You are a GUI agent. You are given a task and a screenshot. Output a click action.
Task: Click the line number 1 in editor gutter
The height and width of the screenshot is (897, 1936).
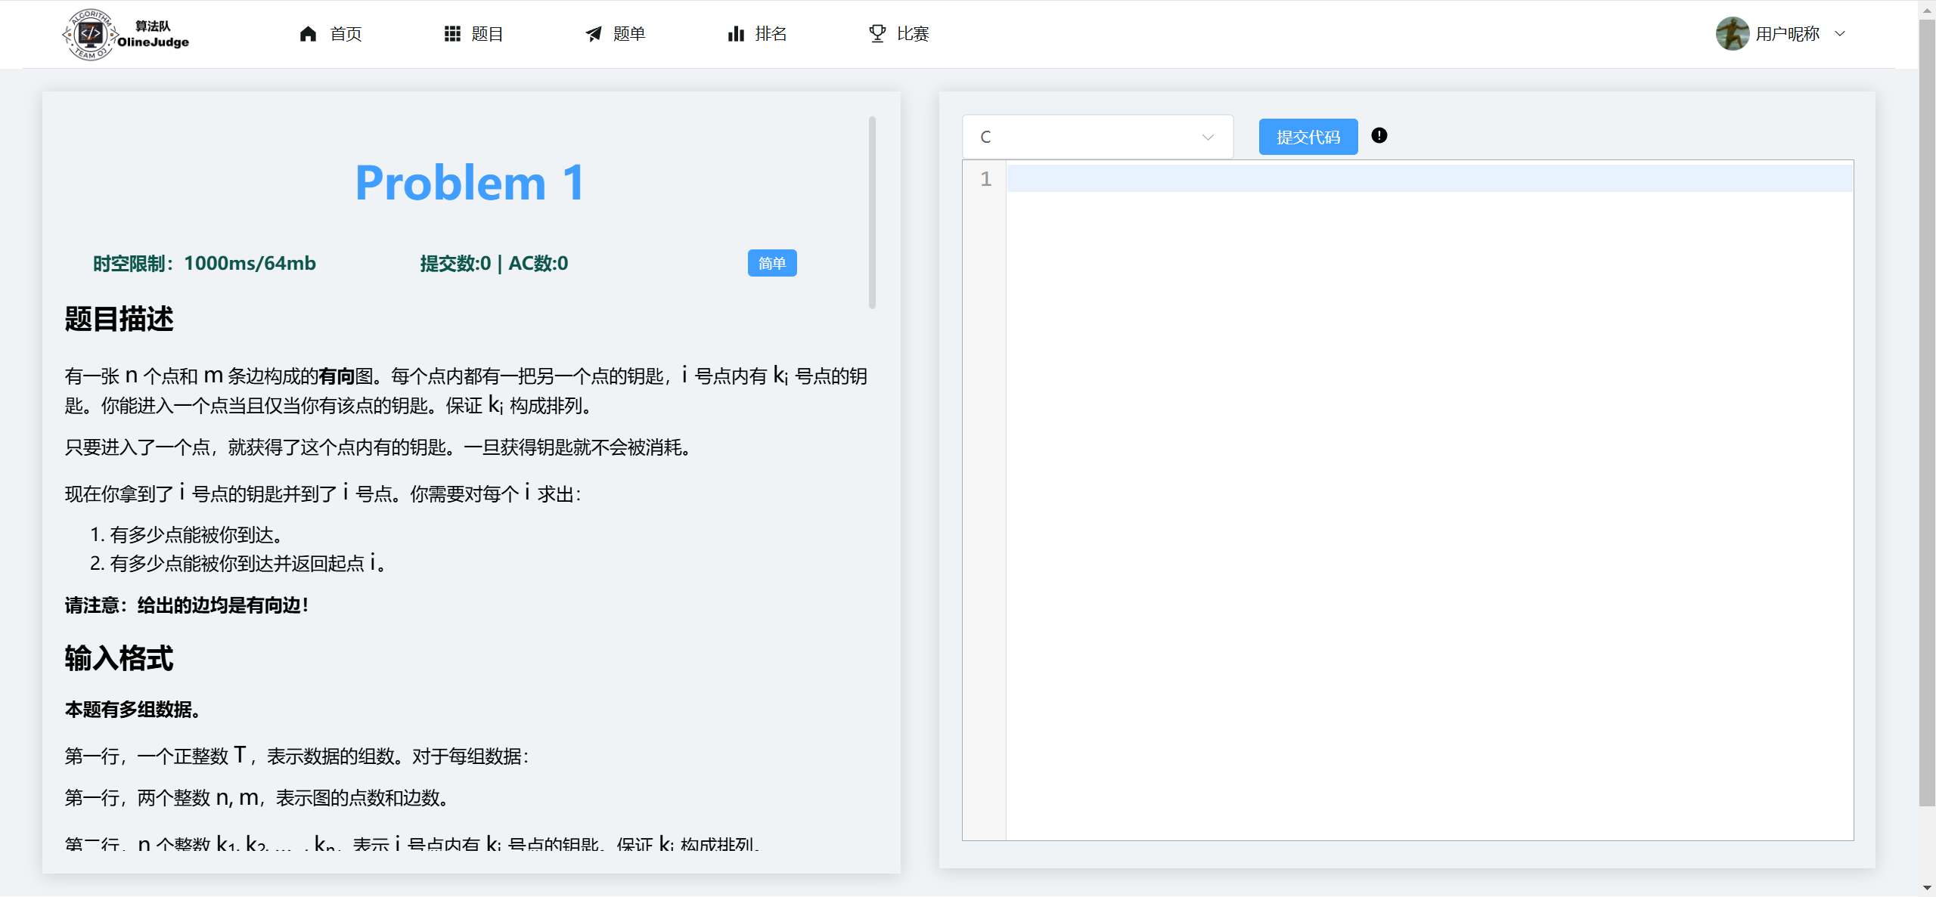click(985, 179)
